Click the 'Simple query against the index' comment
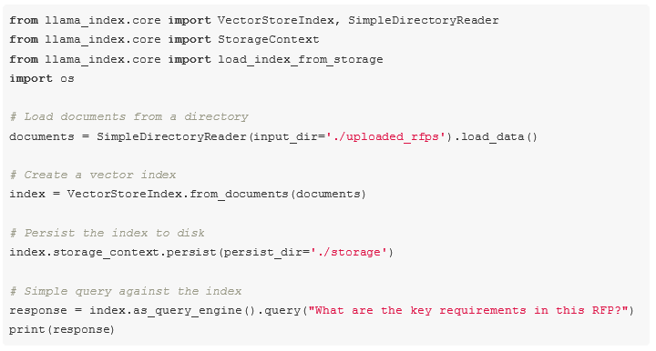 click(x=125, y=291)
